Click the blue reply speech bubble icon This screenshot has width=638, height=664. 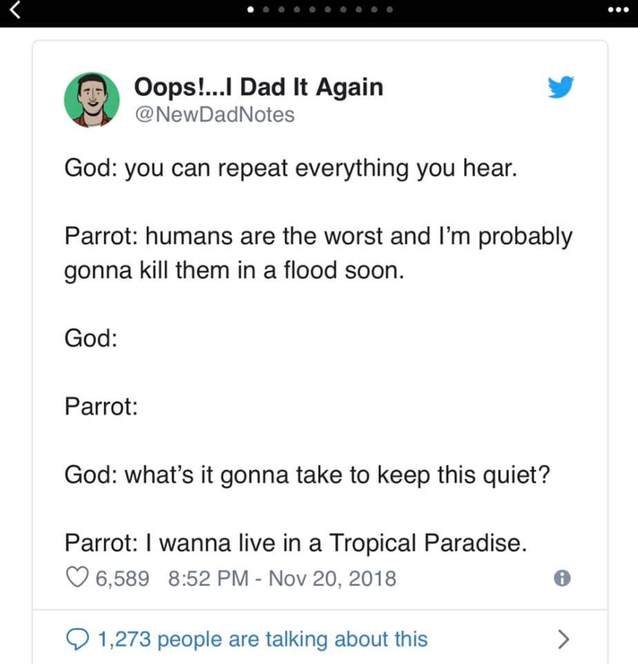[78, 639]
